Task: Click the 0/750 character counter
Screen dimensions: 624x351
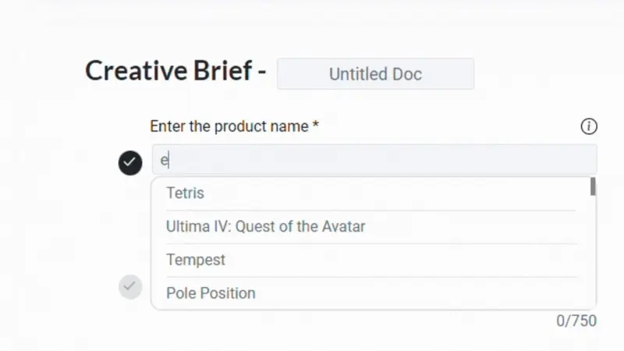Action: [x=575, y=321]
